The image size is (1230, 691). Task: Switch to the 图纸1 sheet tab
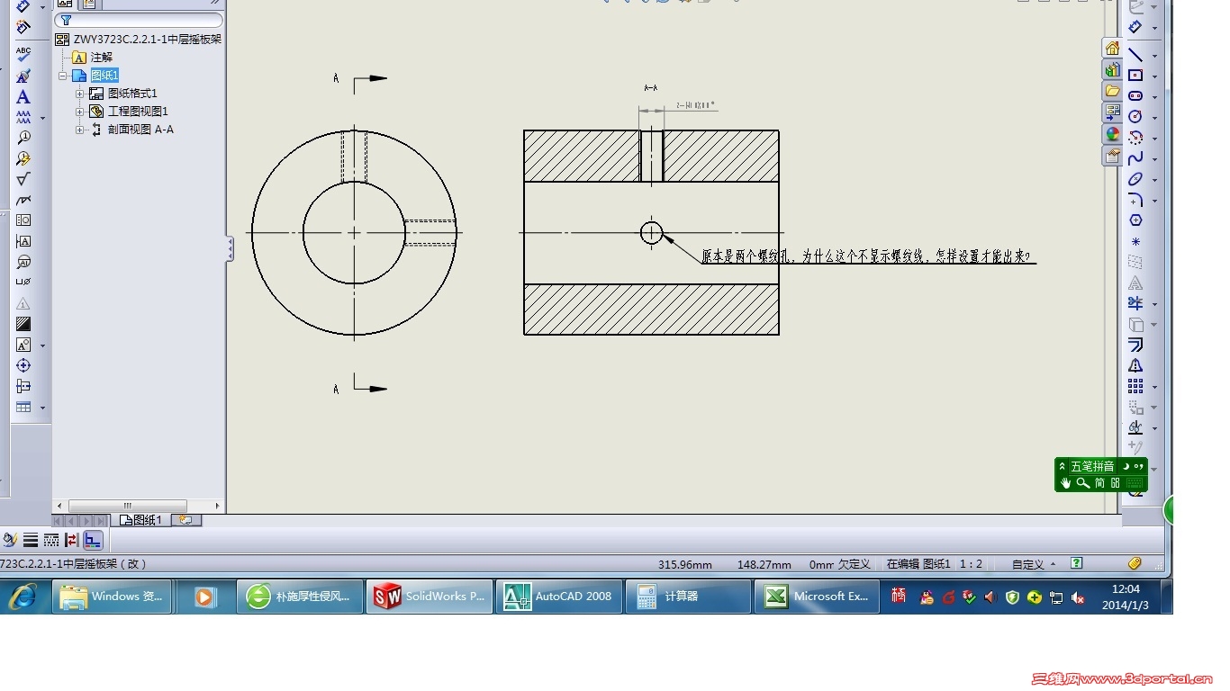(x=141, y=520)
